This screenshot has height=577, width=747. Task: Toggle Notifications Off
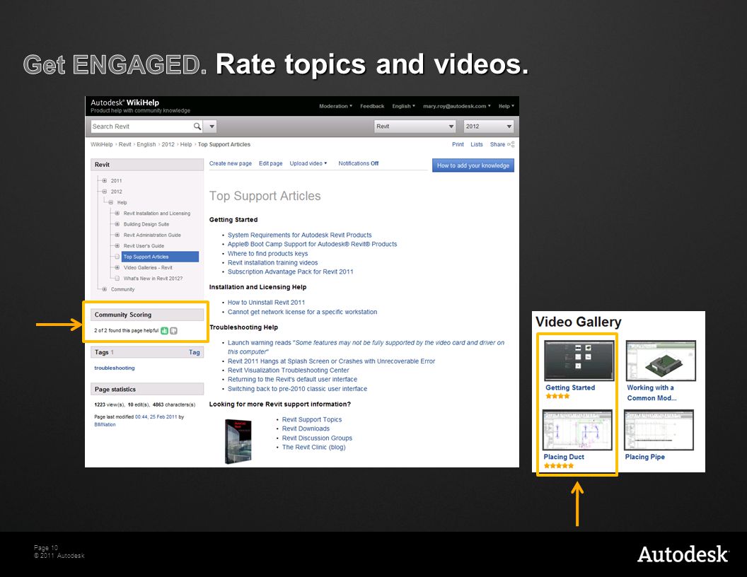coord(358,163)
